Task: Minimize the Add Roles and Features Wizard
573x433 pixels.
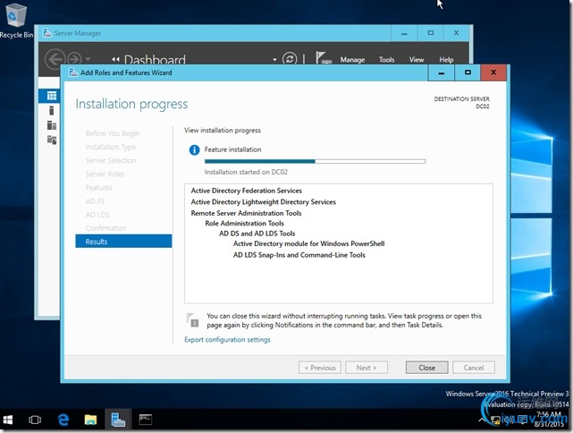Action: (x=441, y=72)
